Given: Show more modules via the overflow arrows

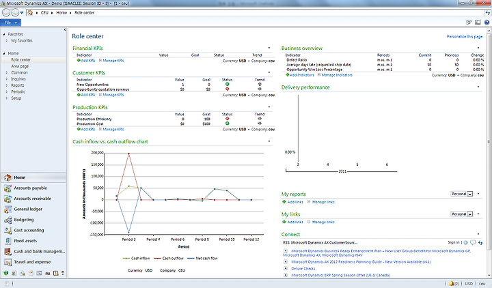Looking at the screenshot, I should coord(63,273).
